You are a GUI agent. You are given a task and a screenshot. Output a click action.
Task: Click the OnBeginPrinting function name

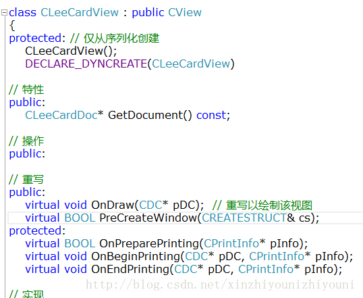pos(136,257)
